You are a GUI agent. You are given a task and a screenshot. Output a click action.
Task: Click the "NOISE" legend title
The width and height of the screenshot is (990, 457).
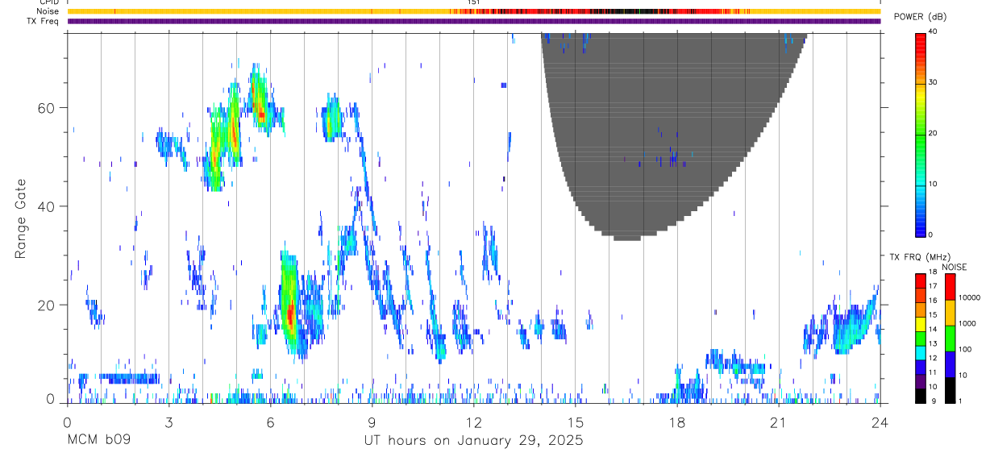pyautogui.click(x=954, y=267)
